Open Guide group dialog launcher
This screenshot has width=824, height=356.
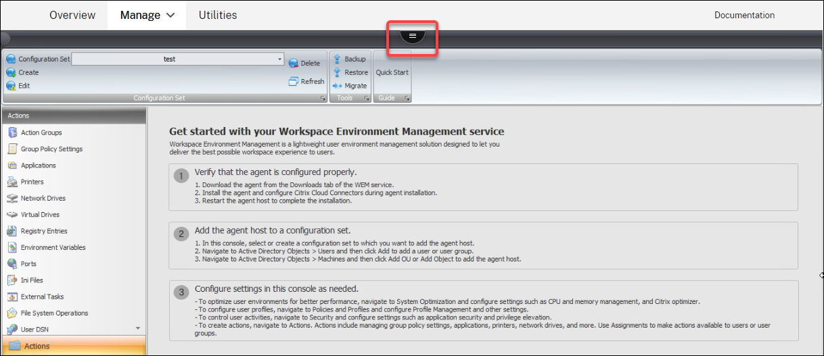407,99
